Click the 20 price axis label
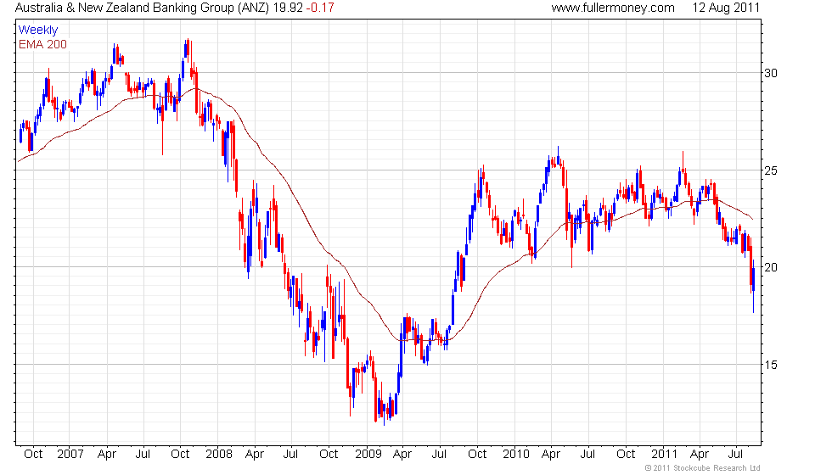The width and height of the screenshot is (832, 475). tap(771, 268)
